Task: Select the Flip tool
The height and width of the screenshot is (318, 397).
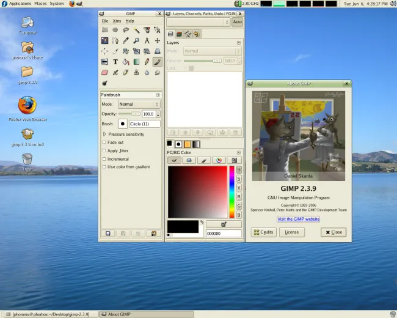Action: (104, 62)
